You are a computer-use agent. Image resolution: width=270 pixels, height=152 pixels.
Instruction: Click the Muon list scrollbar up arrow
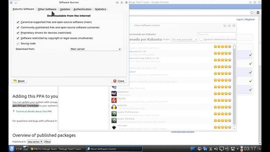tap(235, 44)
